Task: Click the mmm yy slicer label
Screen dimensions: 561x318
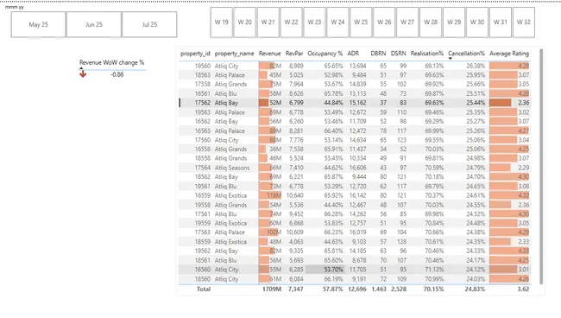Action: click(x=14, y=7)
